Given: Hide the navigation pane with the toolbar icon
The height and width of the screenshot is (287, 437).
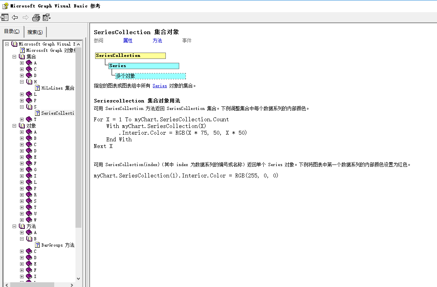Looking at the screenshot, I should 5,17.
